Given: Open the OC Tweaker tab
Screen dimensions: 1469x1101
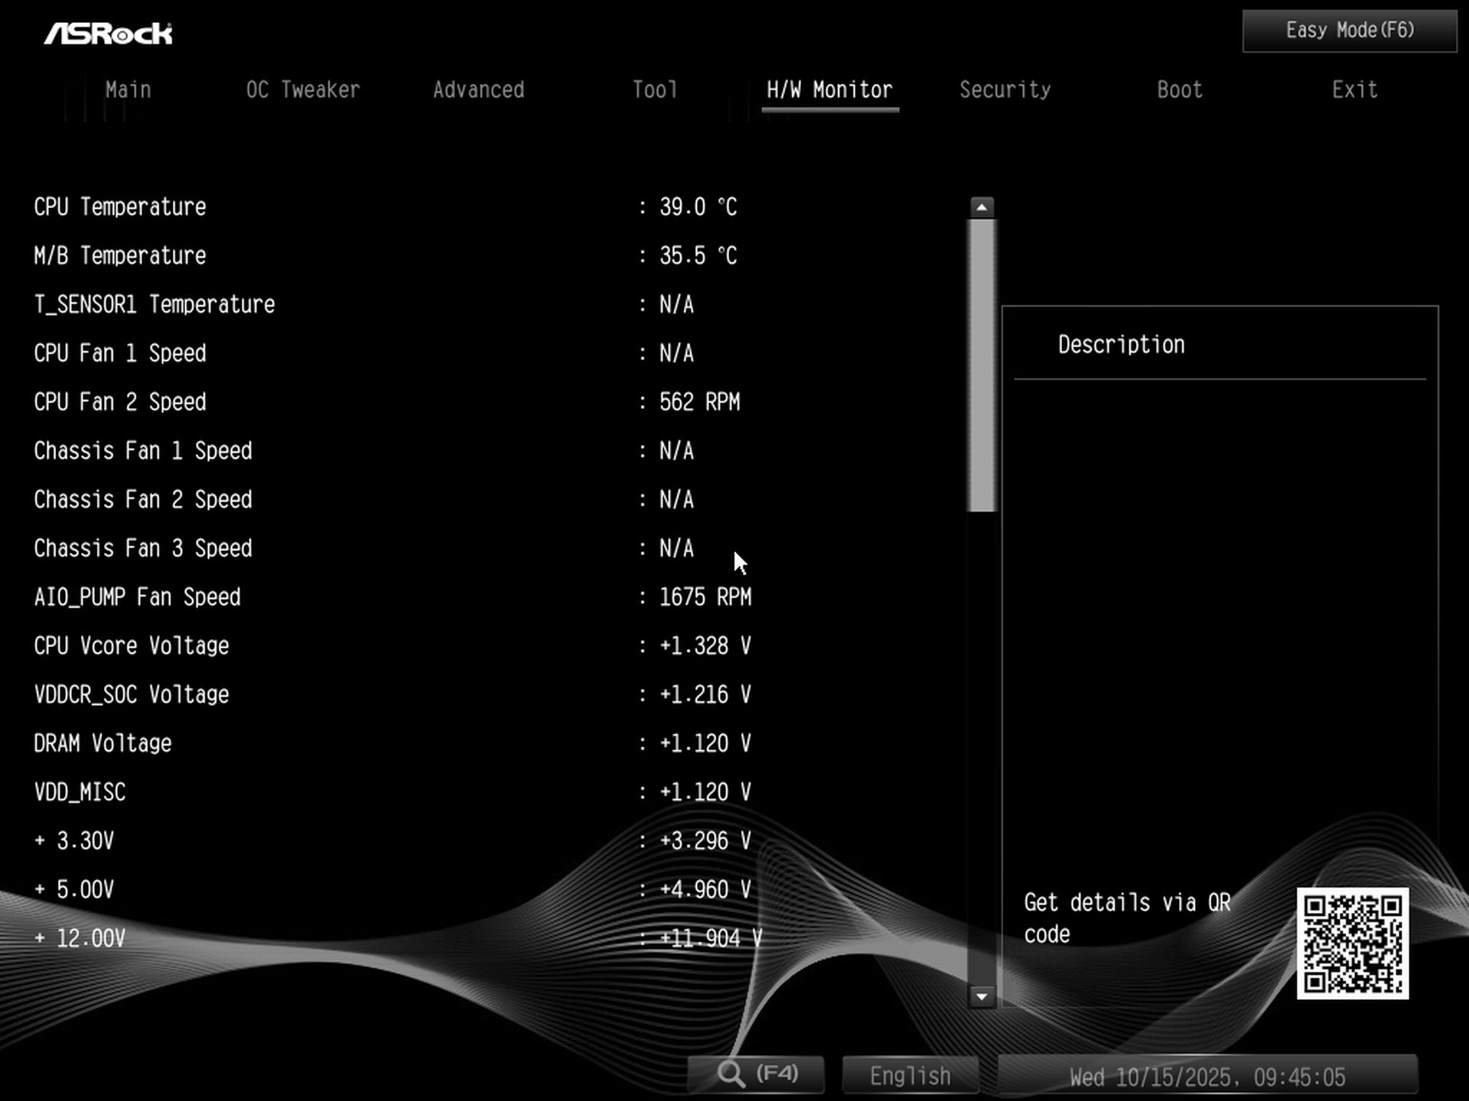Looking at the screenshot, I should (302, 90).
